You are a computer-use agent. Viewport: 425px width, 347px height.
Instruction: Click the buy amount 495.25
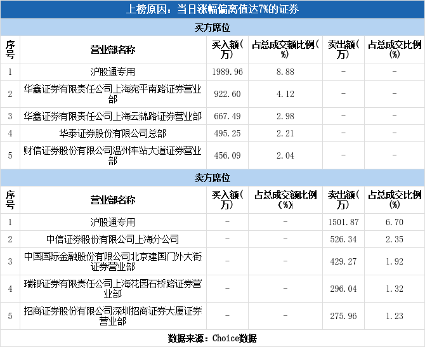pos(228,133)
